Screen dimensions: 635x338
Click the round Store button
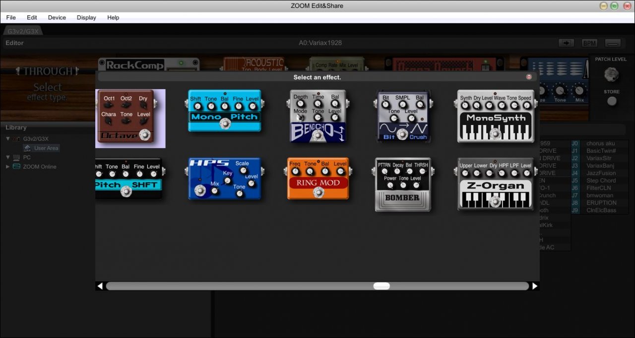coord(612,101)
